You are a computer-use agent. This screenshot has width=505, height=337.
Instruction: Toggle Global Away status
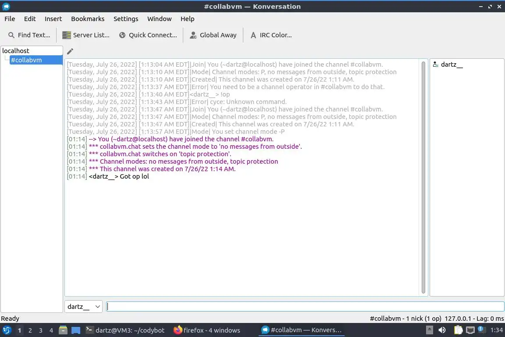point(213,35)
